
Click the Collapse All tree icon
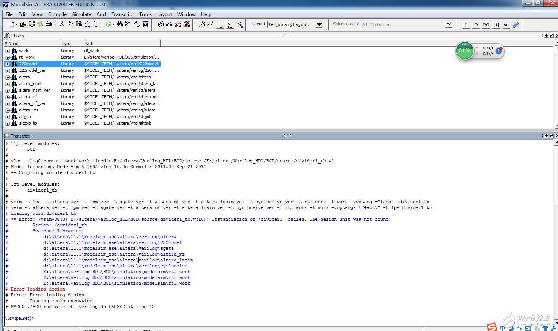pyautogui.click(x=128, y=24)
